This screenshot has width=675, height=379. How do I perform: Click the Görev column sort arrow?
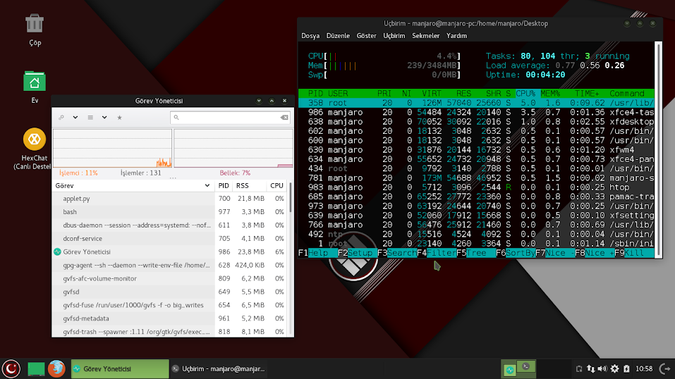207,186
